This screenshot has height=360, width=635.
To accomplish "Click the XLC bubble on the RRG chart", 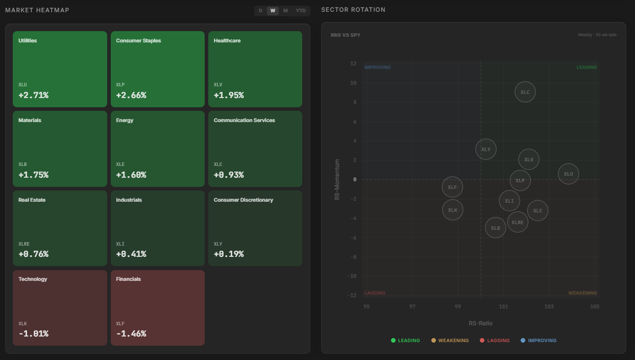I will (525, 92).
